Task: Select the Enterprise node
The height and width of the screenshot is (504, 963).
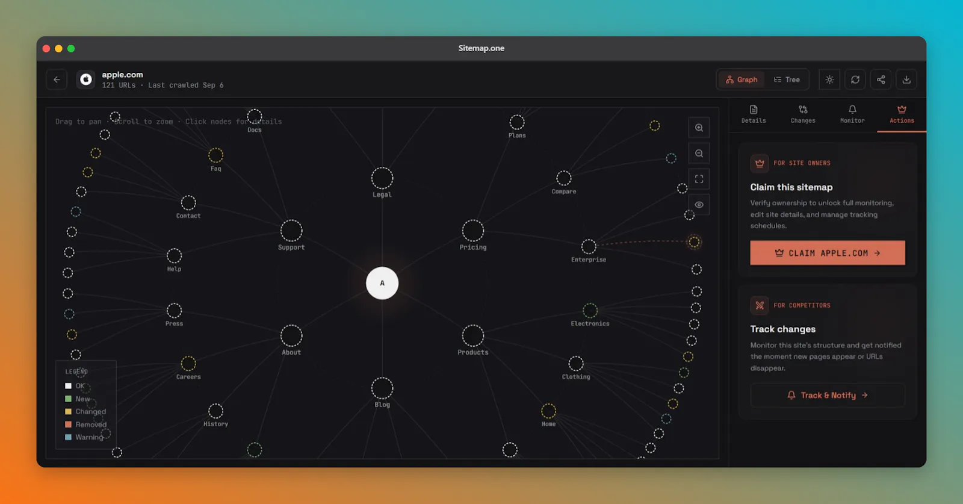Action: click(589, 246)
